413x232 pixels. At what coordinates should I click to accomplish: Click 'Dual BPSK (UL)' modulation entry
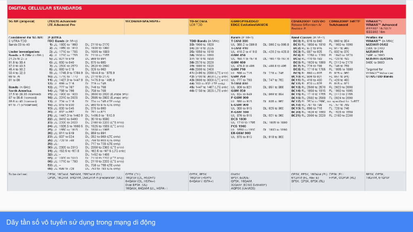click(136, 185)
